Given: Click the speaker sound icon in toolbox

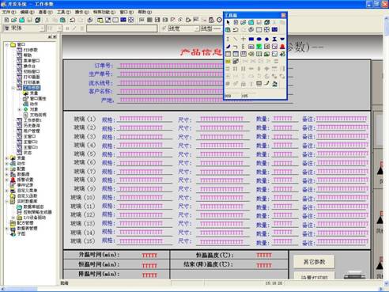Looking at the screenshot, I should pyautogui.click(x=251, y=54).
